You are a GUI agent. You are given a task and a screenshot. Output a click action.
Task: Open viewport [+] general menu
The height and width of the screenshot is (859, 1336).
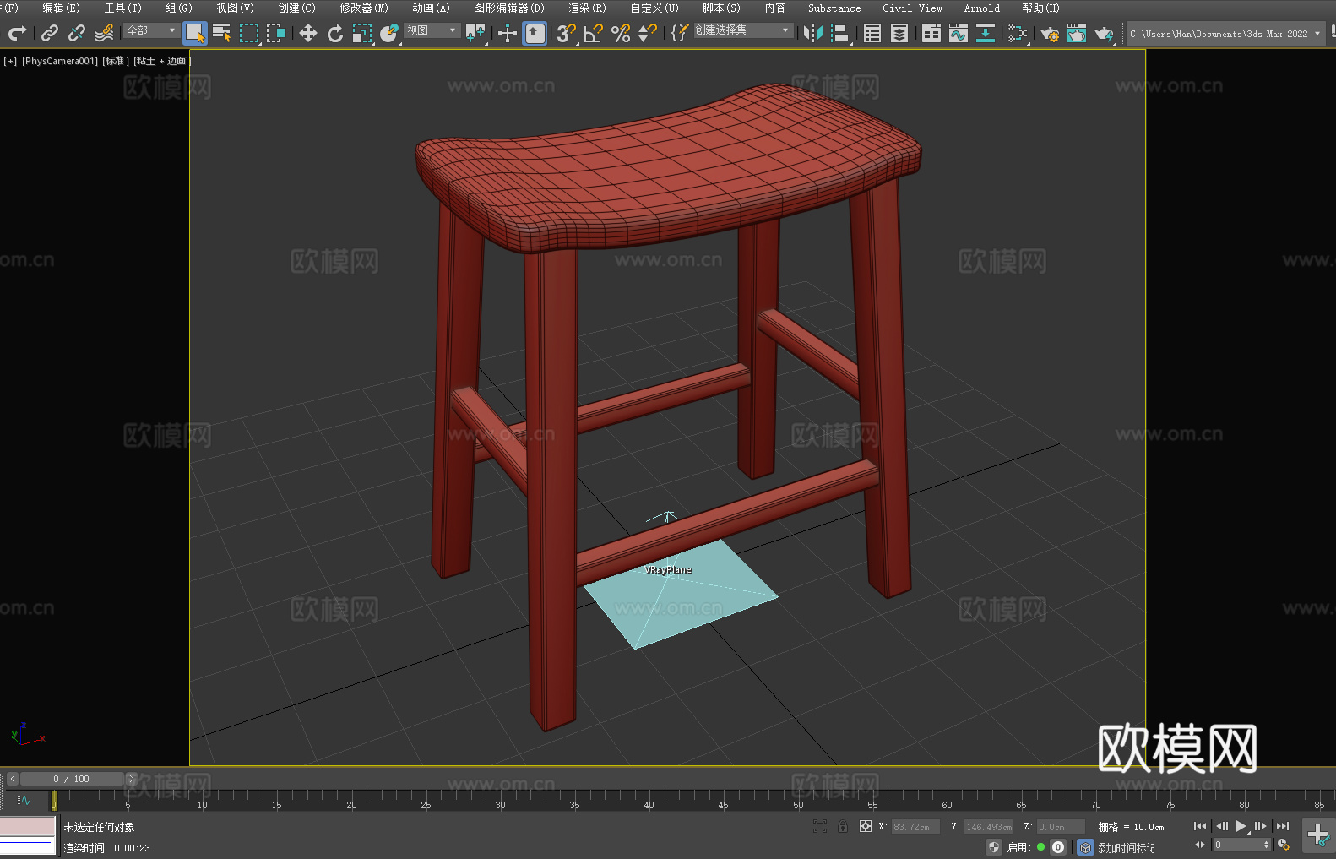10,61
